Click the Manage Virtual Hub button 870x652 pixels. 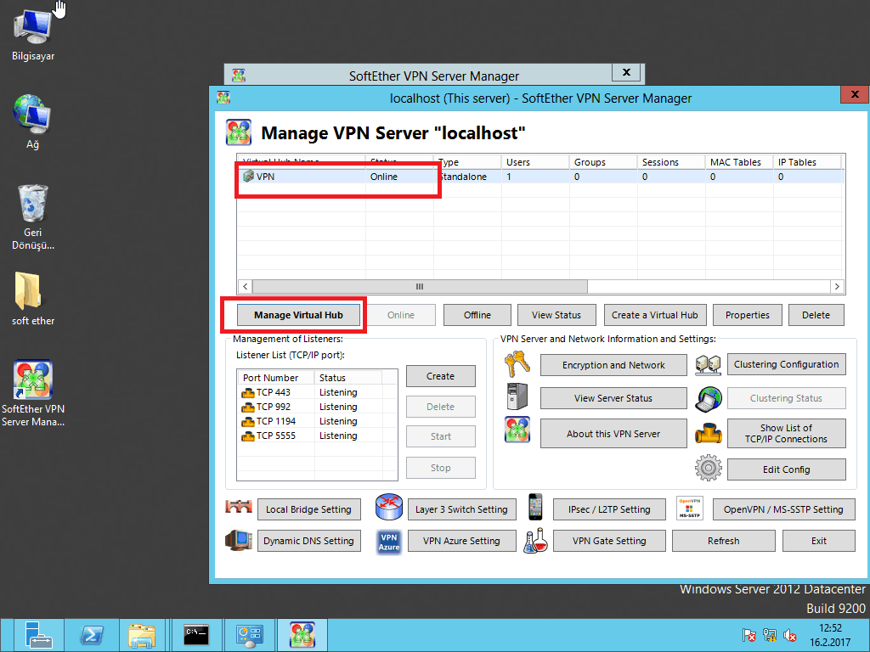298,315
